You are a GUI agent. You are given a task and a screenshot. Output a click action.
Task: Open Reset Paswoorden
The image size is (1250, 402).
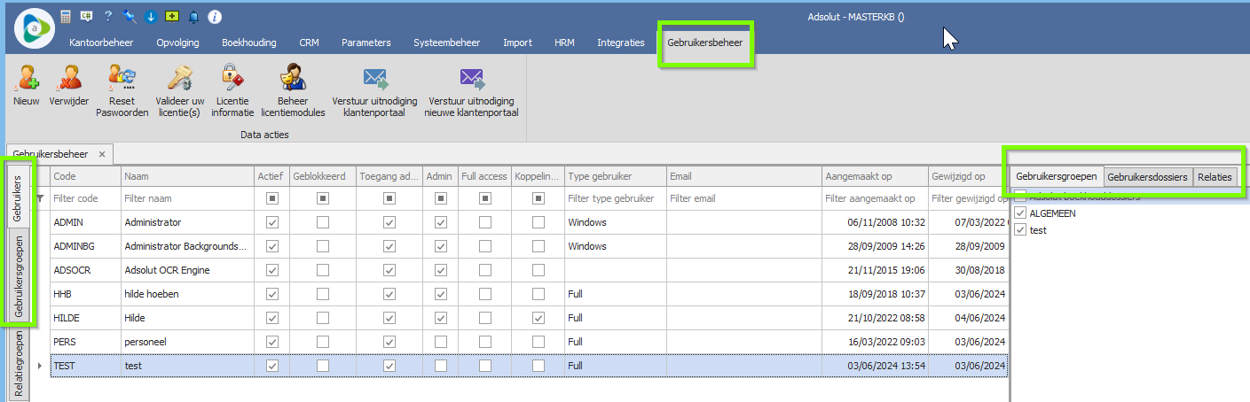(122, 79)
